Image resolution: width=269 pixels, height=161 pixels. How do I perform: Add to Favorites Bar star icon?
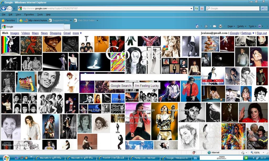click(x=21, y=20)
